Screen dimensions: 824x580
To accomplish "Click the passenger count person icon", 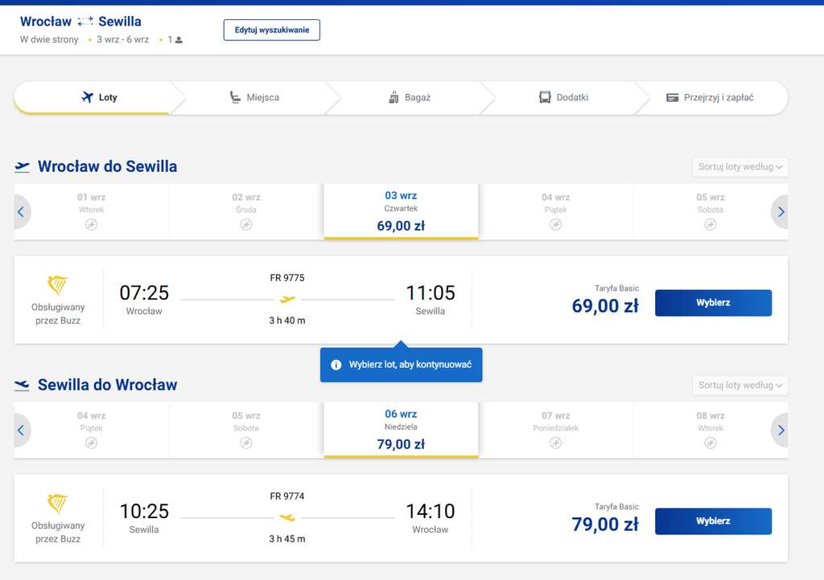I will (x=179, y=40).
